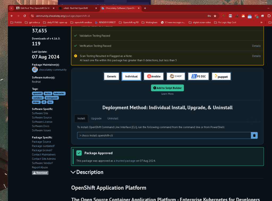272x201 pixels.
Task: Click Add to Script Builder button
Action: (167, 88)
